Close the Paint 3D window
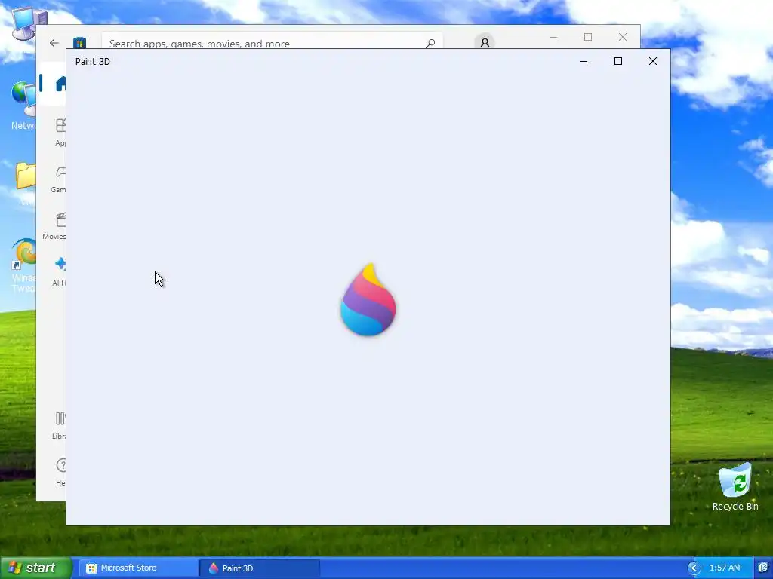Image resolution: width=773 pixels, height=579 pixels. point(653,61)
